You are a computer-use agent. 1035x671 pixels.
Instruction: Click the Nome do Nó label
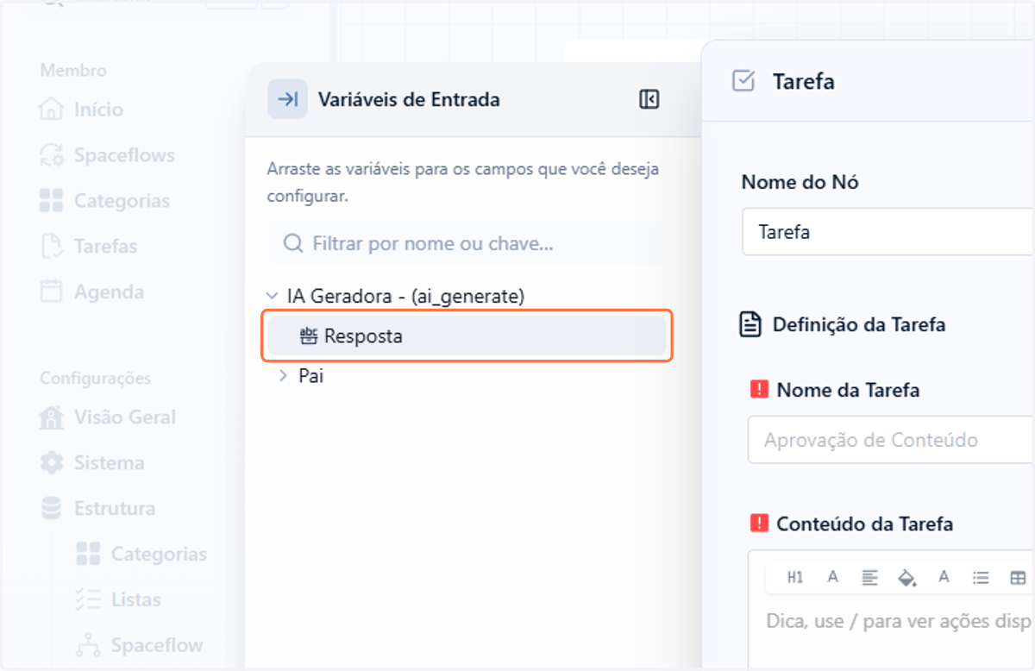(800, 183)
